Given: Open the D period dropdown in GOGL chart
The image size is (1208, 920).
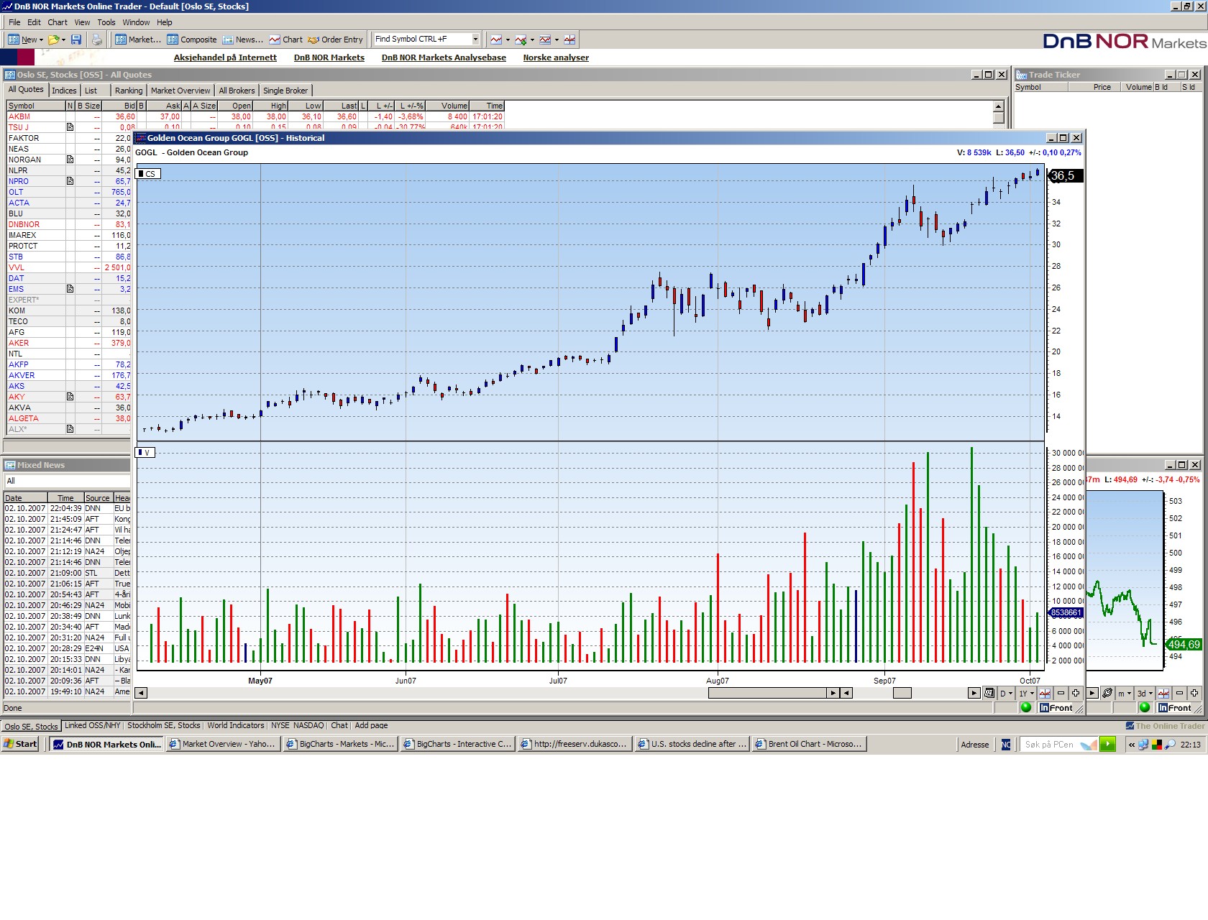Looking at the screenshot, I should (x=1006, y=693).
